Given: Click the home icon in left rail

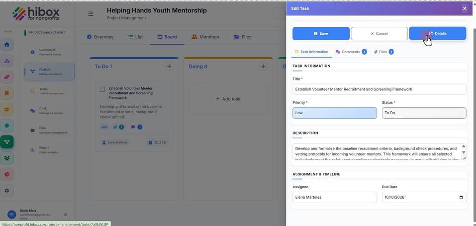Looking at the screenshot, I should coord(7,45).
